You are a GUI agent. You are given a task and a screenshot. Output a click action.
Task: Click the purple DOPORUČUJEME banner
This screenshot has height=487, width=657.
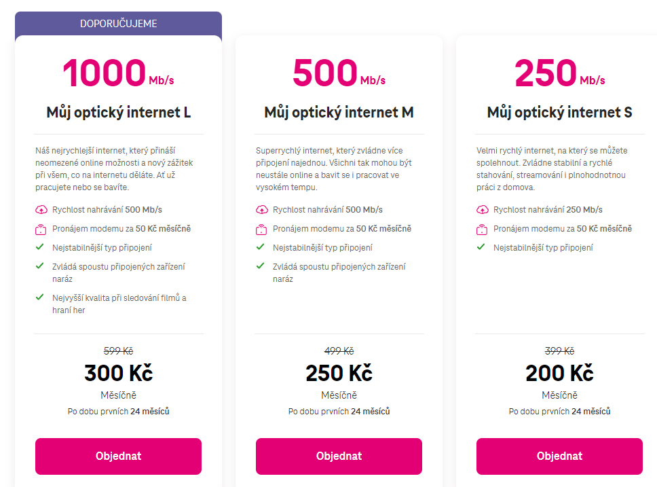click(119, 24)
